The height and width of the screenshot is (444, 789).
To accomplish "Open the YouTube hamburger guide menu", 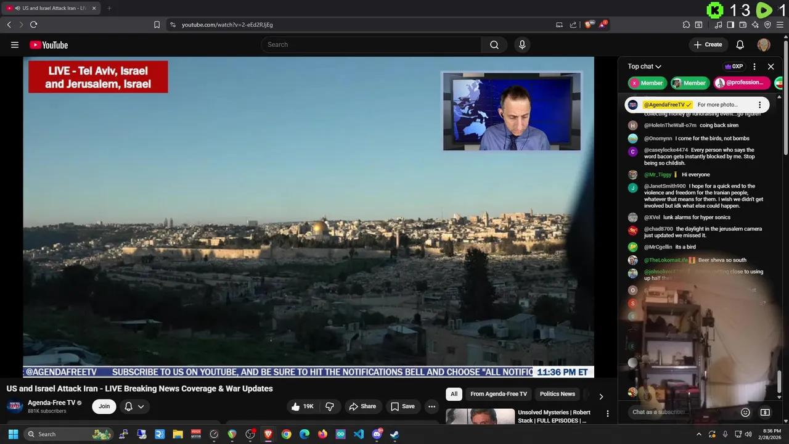I will [x=15, y=45].
